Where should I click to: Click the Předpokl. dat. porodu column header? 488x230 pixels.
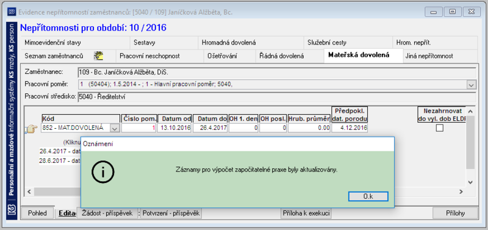click(x=350, y=115)
